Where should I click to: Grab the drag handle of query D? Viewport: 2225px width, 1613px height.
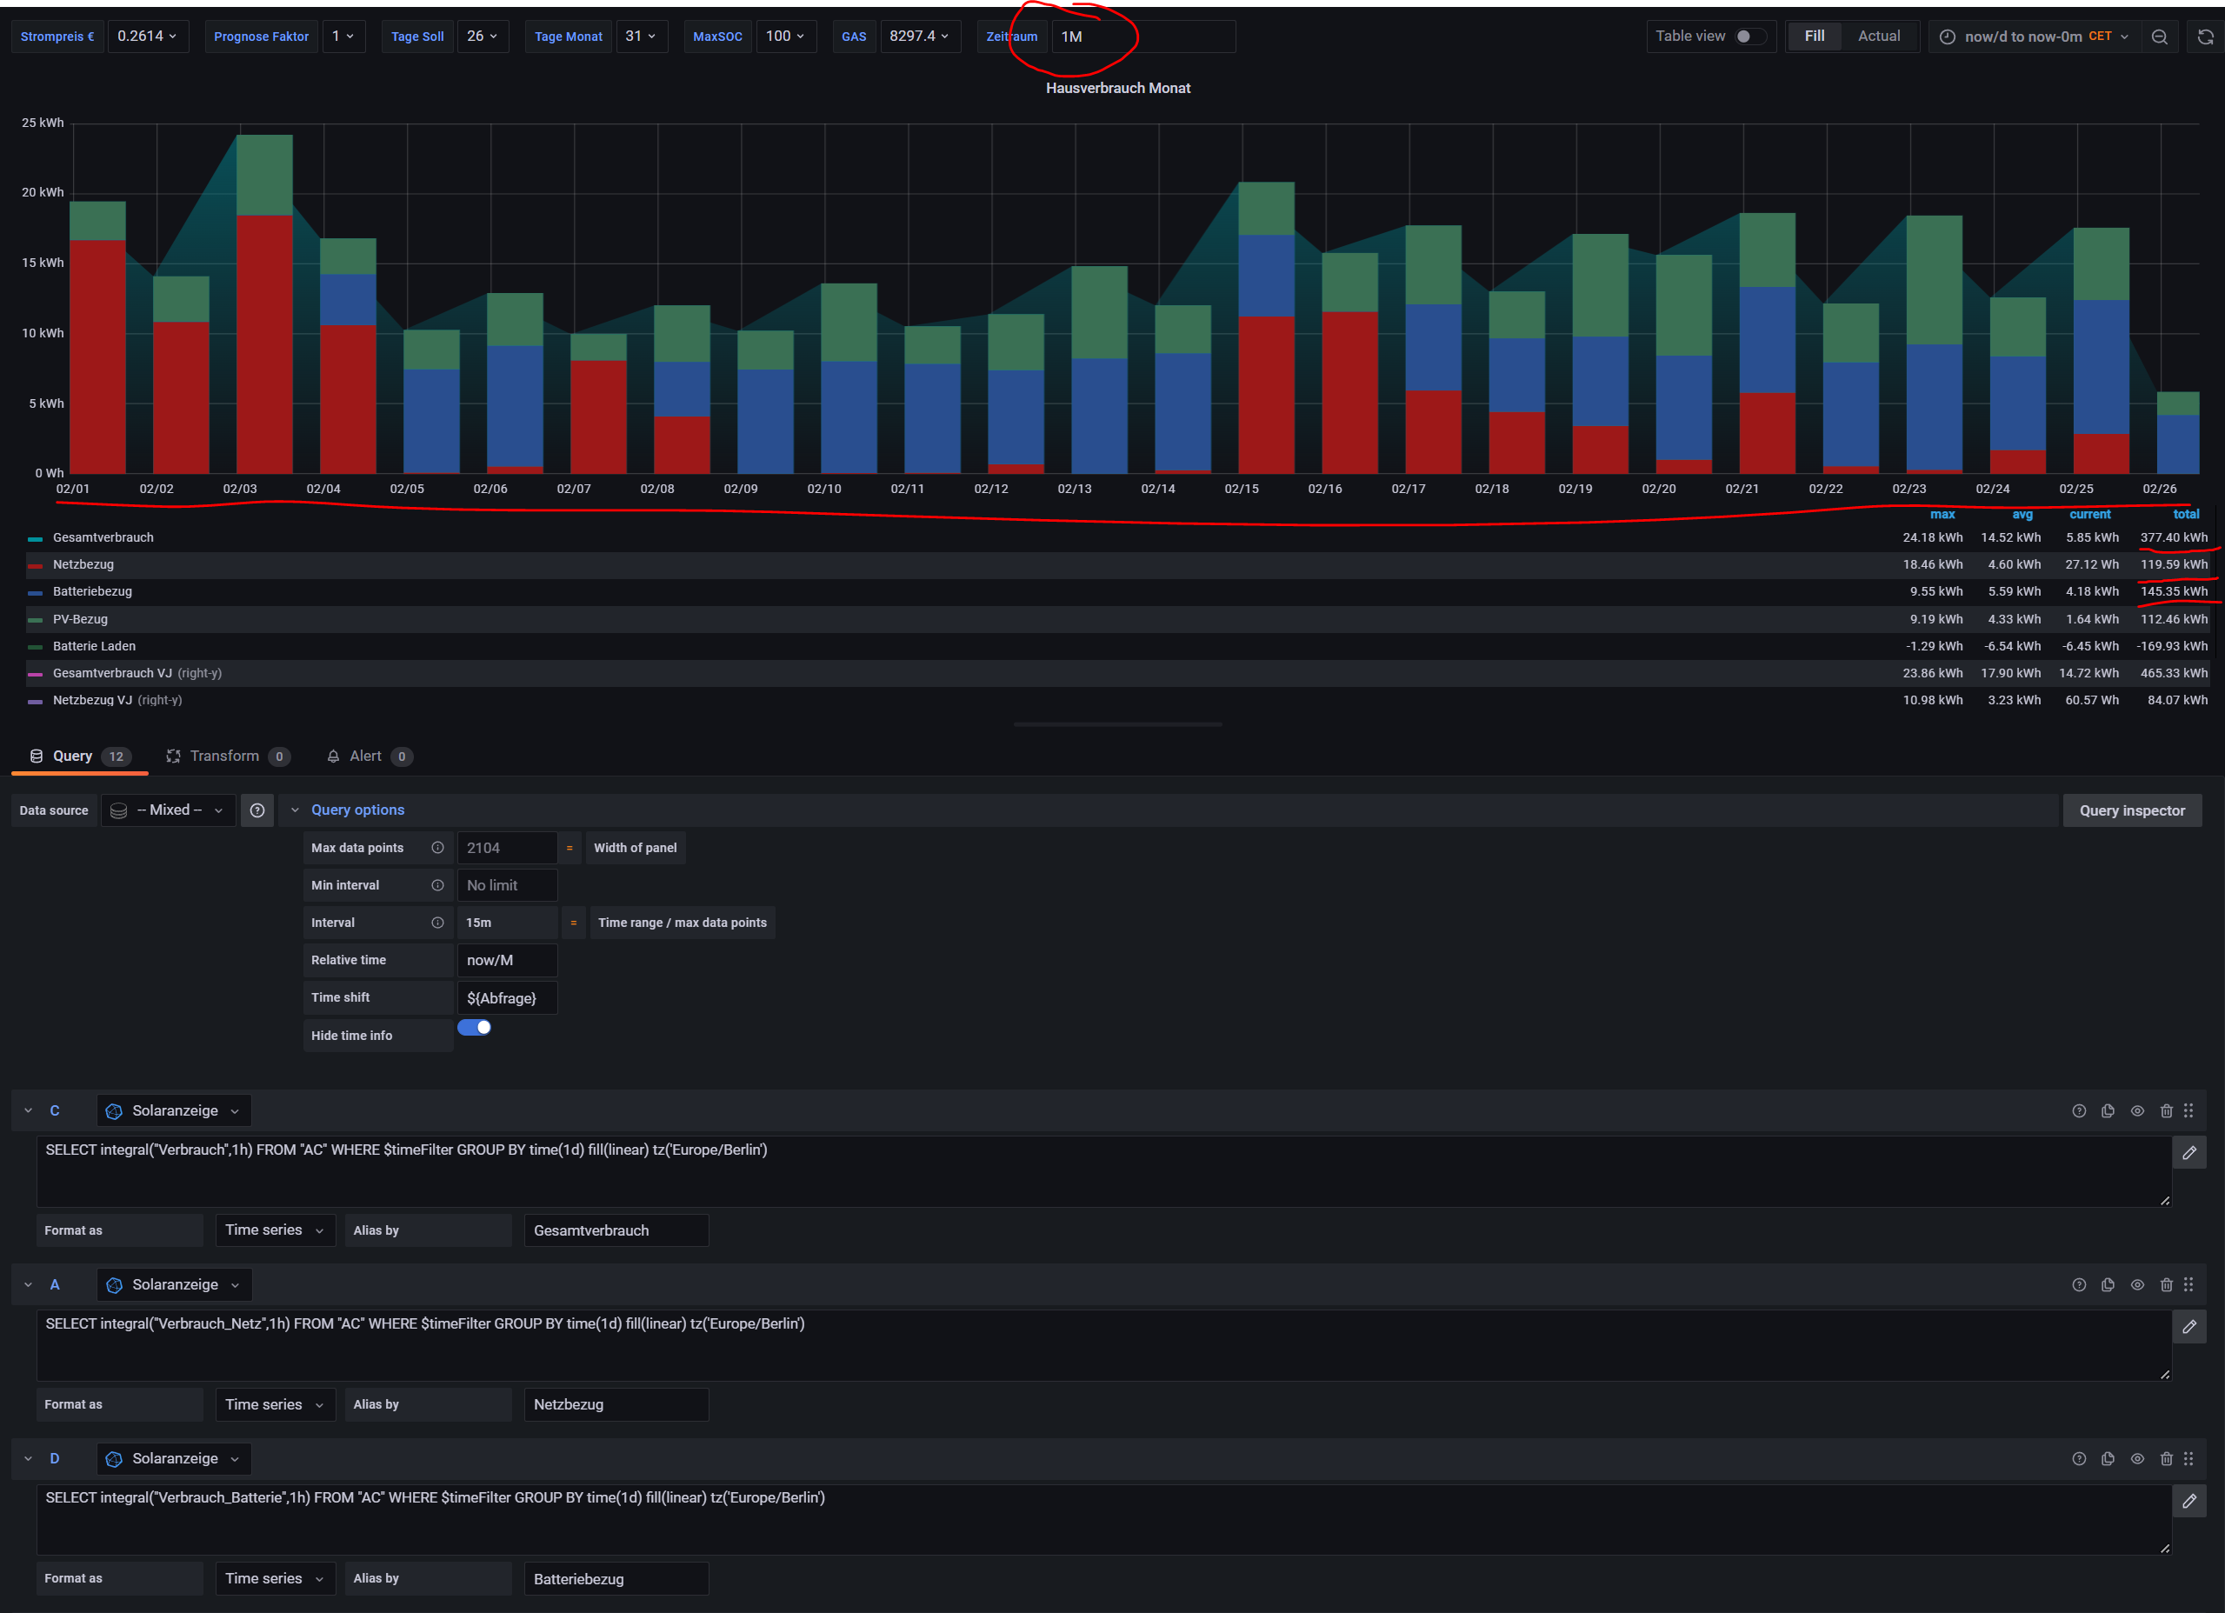[x=2188, y=1459]
